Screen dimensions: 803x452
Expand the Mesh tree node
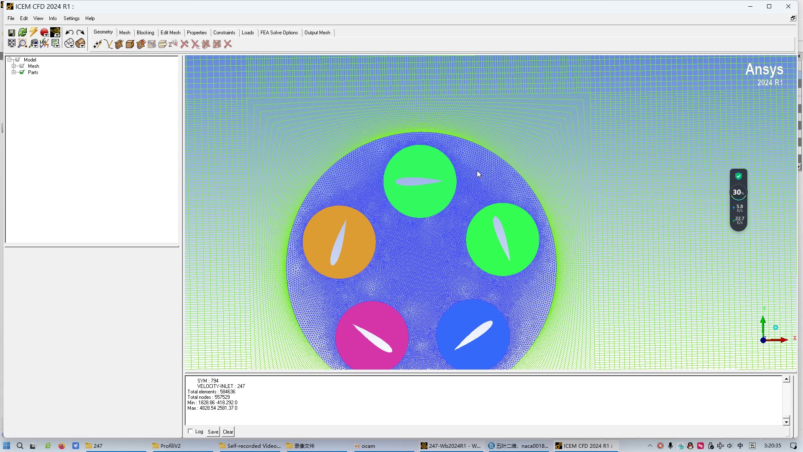point(14,66)
